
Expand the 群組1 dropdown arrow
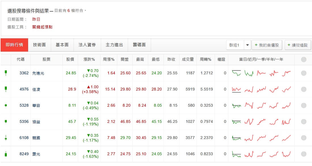[247, 45]
